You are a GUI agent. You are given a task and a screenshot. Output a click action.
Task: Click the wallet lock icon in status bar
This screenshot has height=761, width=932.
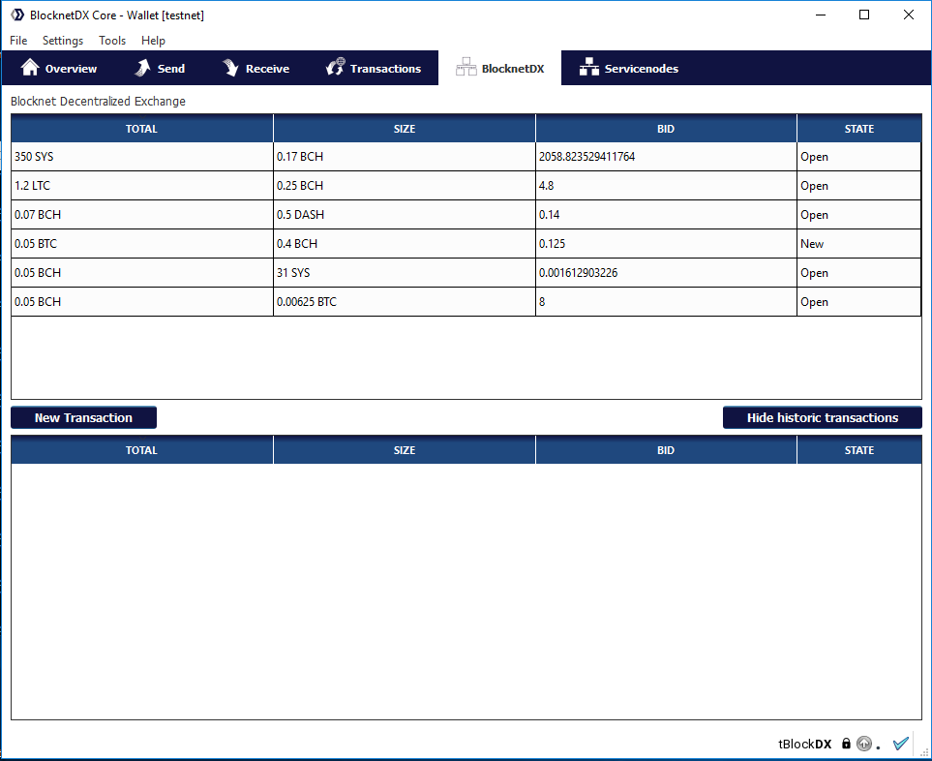pyautogui.click(x=846, y=744)
